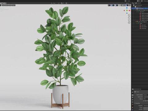Click the Scene name field in top bar
This screenshot has width=148, height=111.
[x=132, y=1]
